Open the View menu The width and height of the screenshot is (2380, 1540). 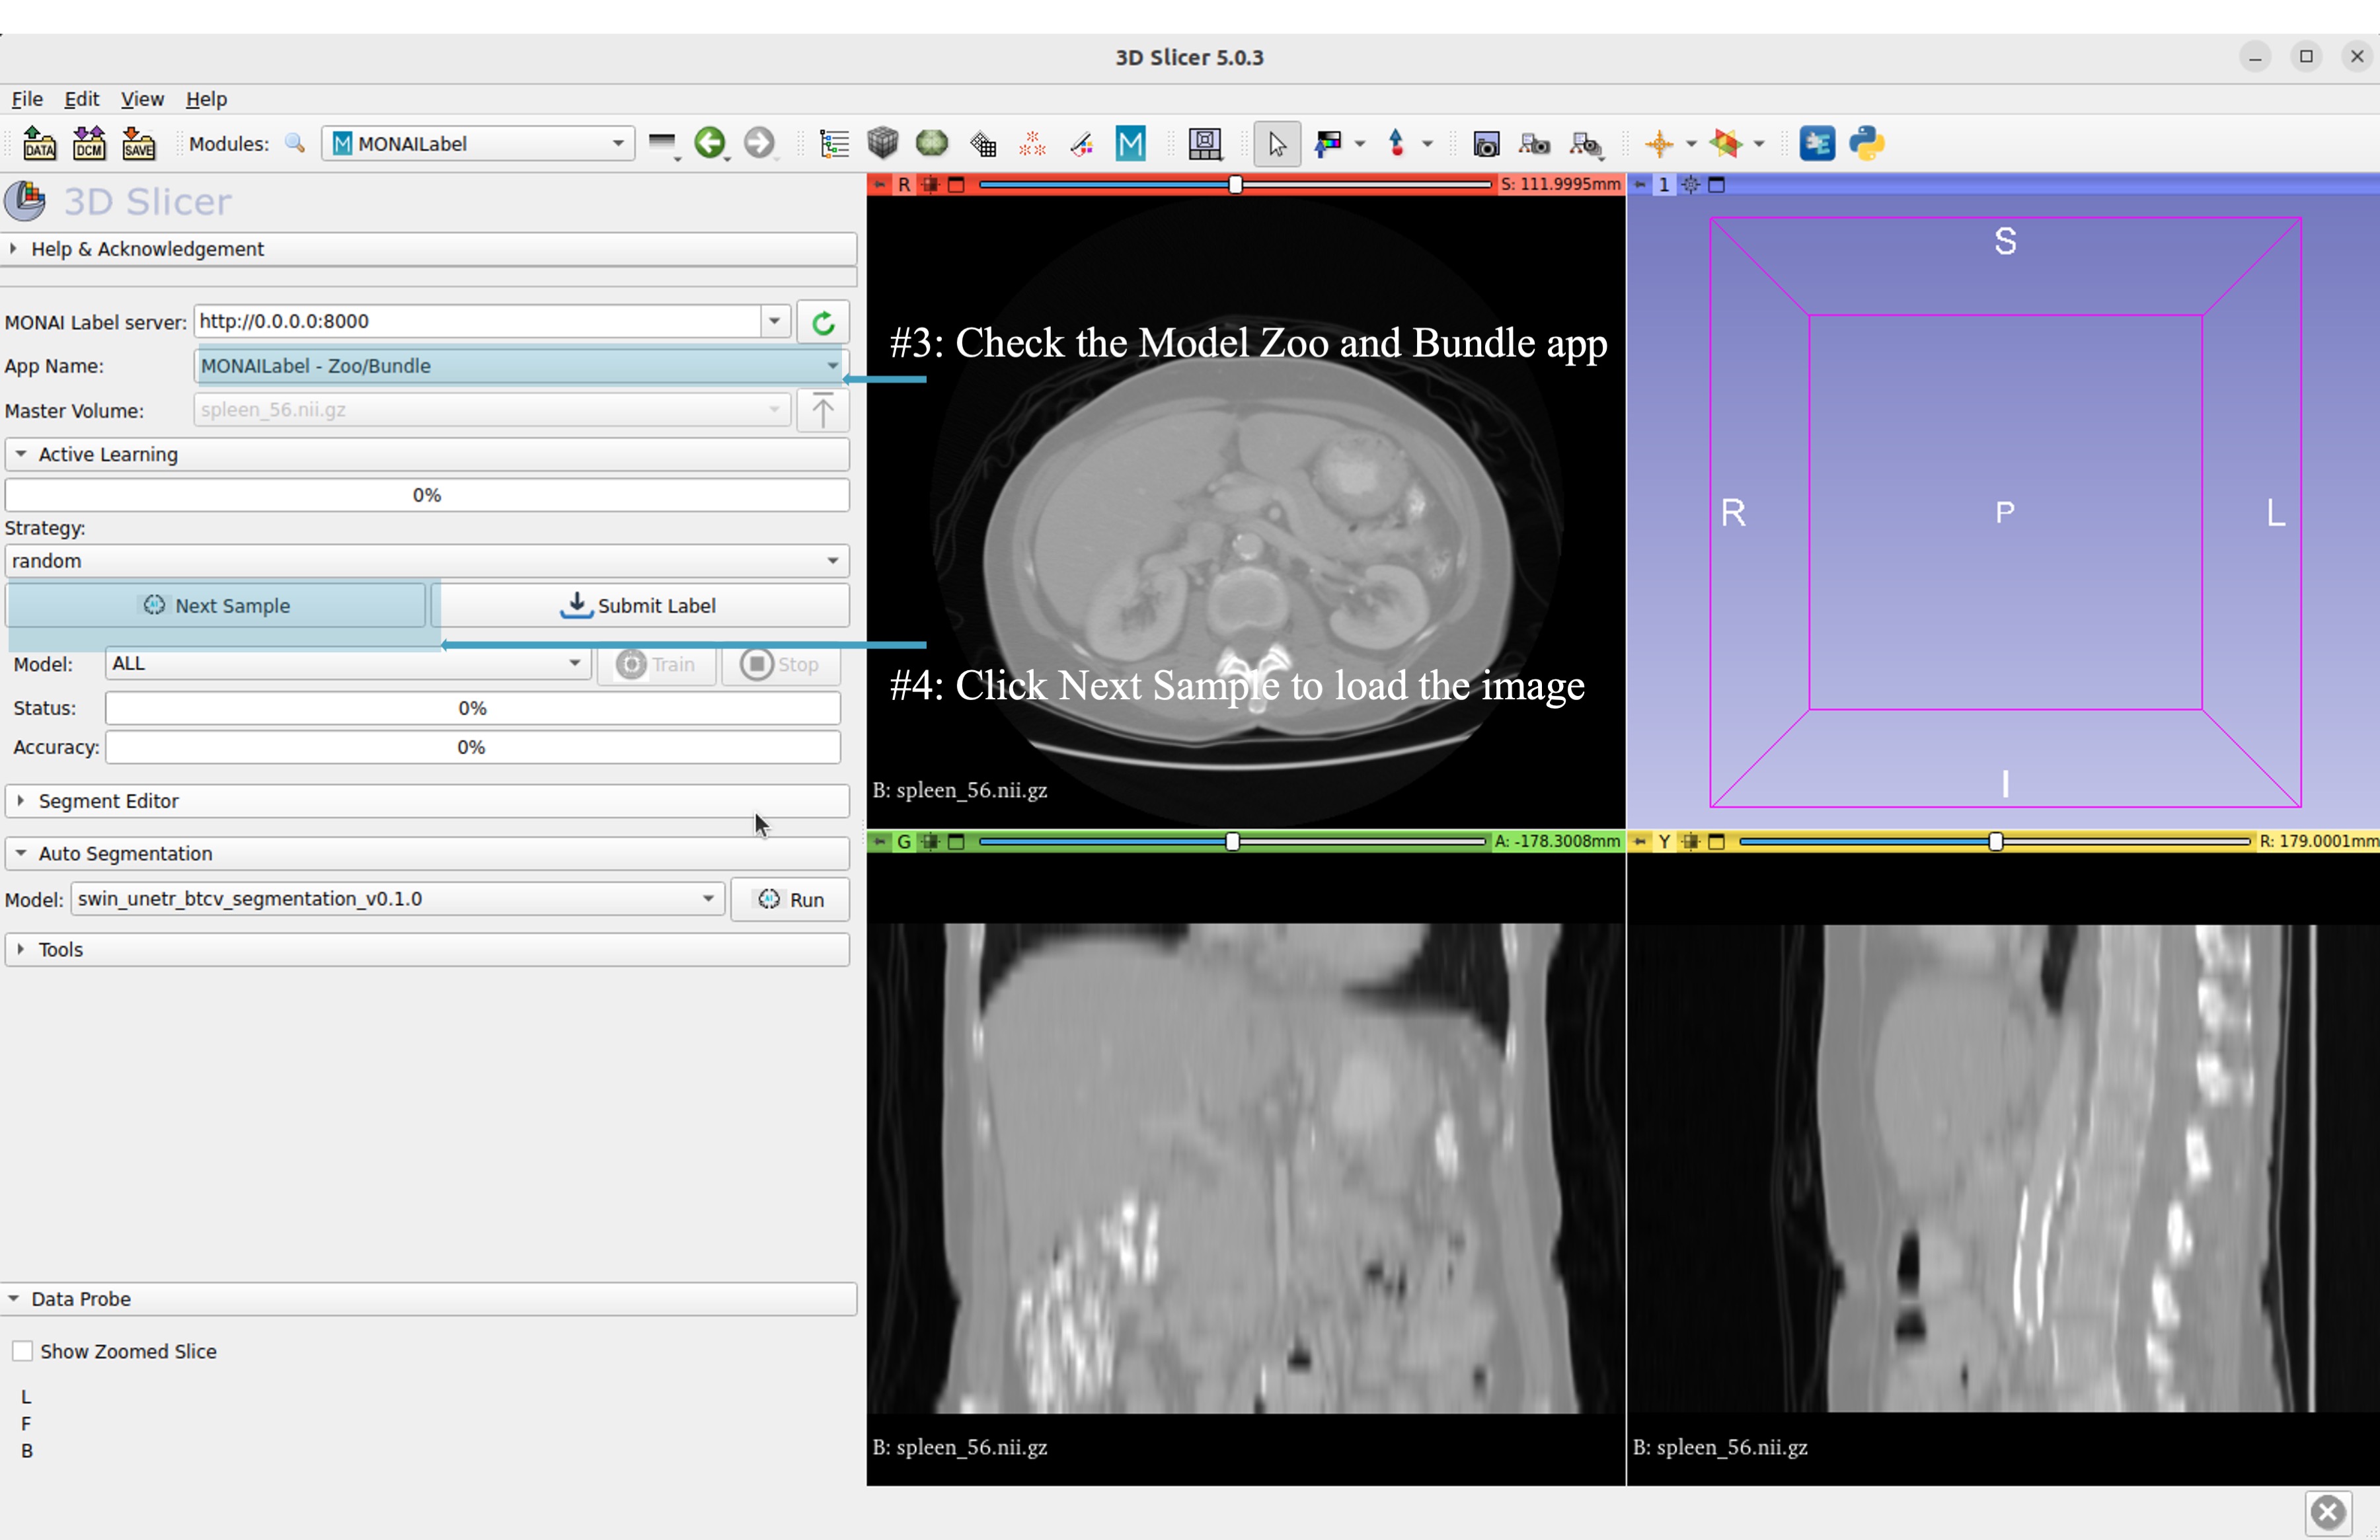tap(142, 99)
